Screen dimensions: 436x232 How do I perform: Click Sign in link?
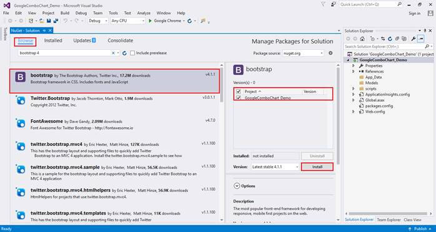[x=415, y=13]
